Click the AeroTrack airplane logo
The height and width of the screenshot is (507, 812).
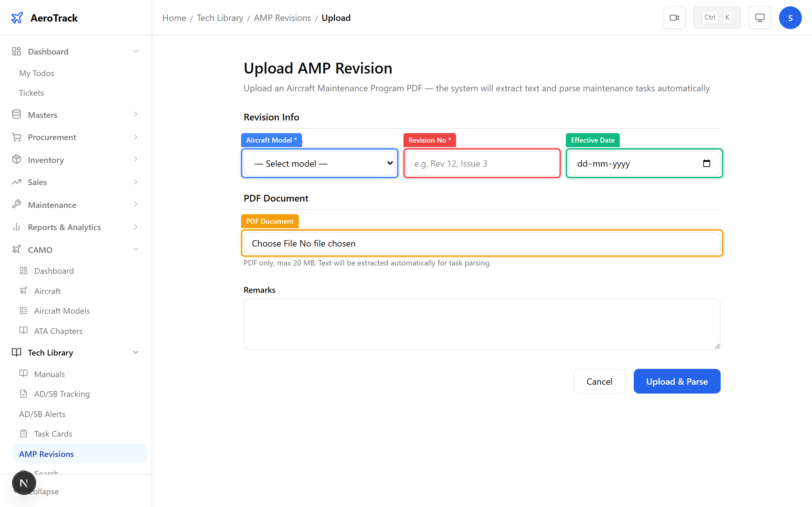[17, 17]
